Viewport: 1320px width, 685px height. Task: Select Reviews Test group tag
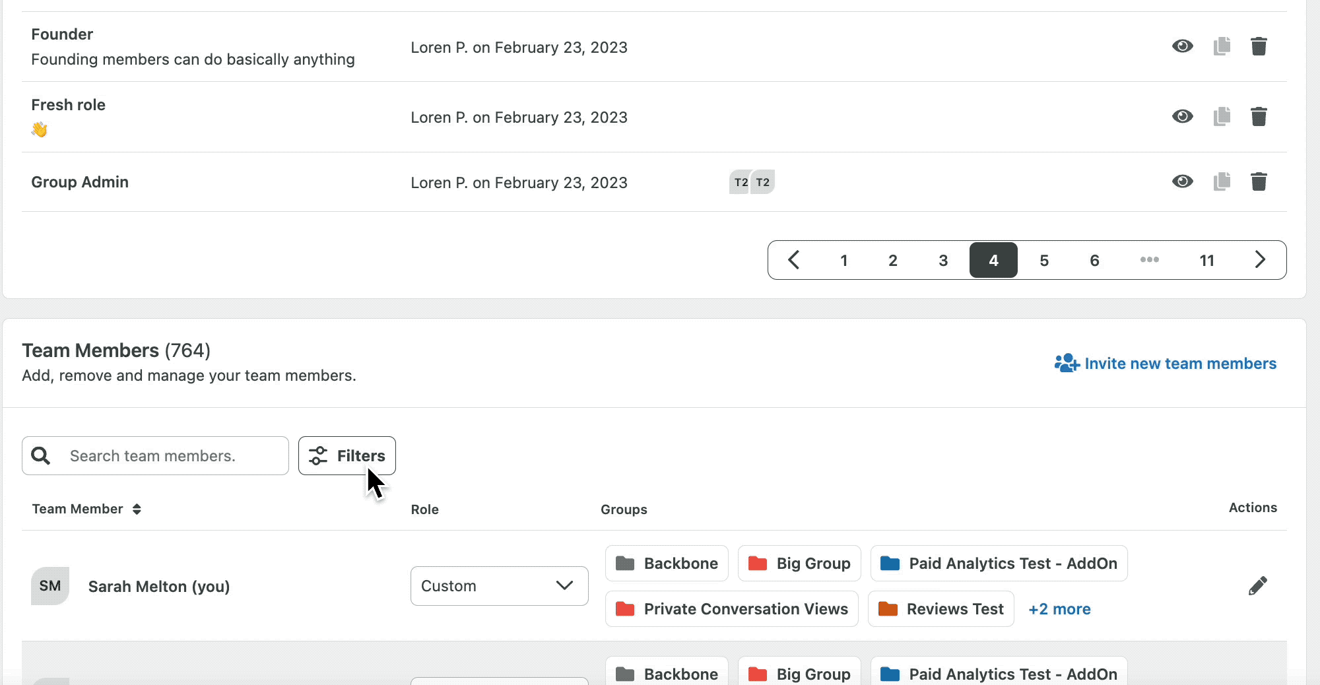click(940, 609)
